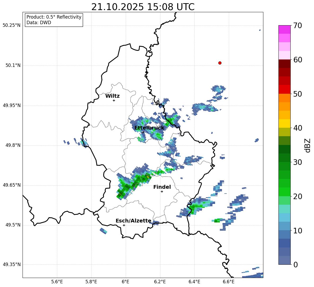Click the 6°E longitude label
The height and width of the screenshot is (287, 314).
(x=125, y=282)
